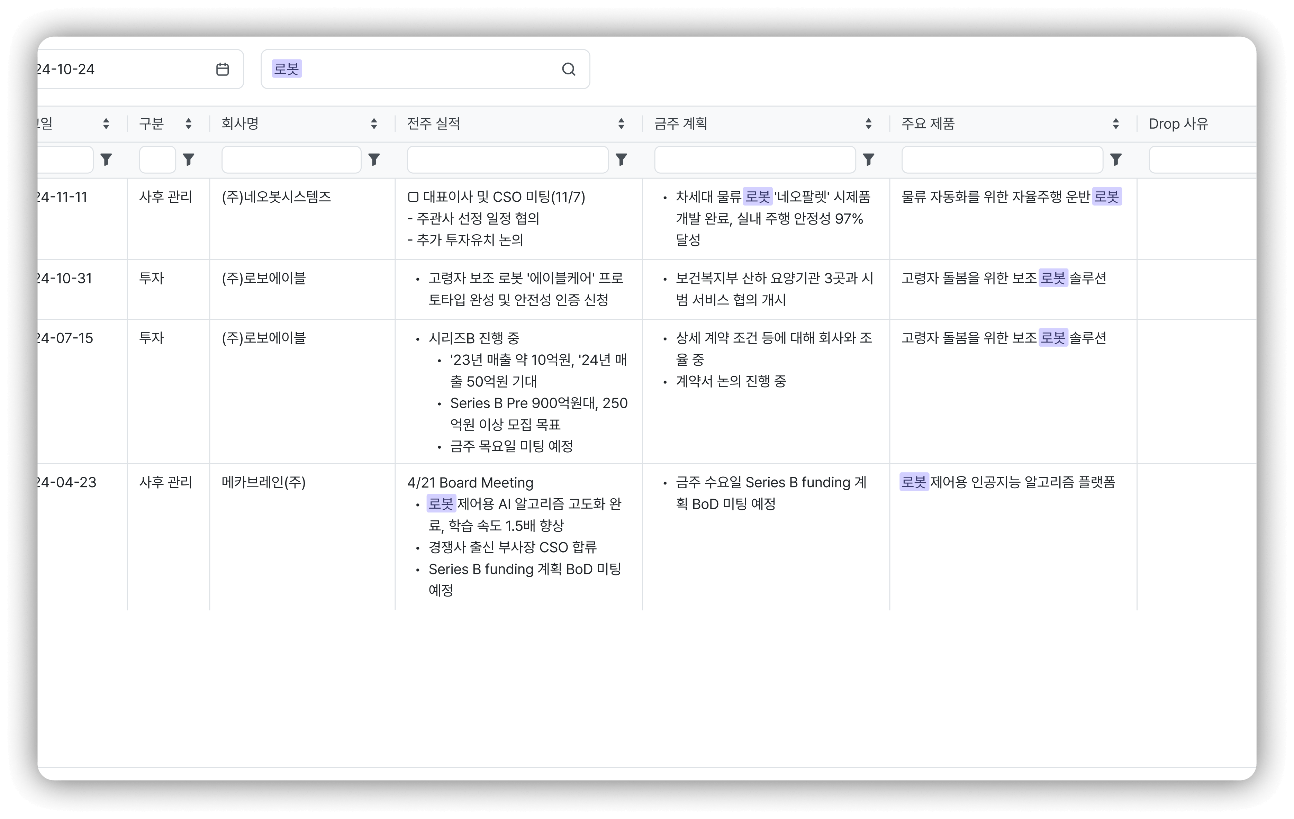Viewport: 1294px width, 819px height.
Task: Click 사후 관리 in the 네오봇시스템즈 row
Action: point(165,197)
